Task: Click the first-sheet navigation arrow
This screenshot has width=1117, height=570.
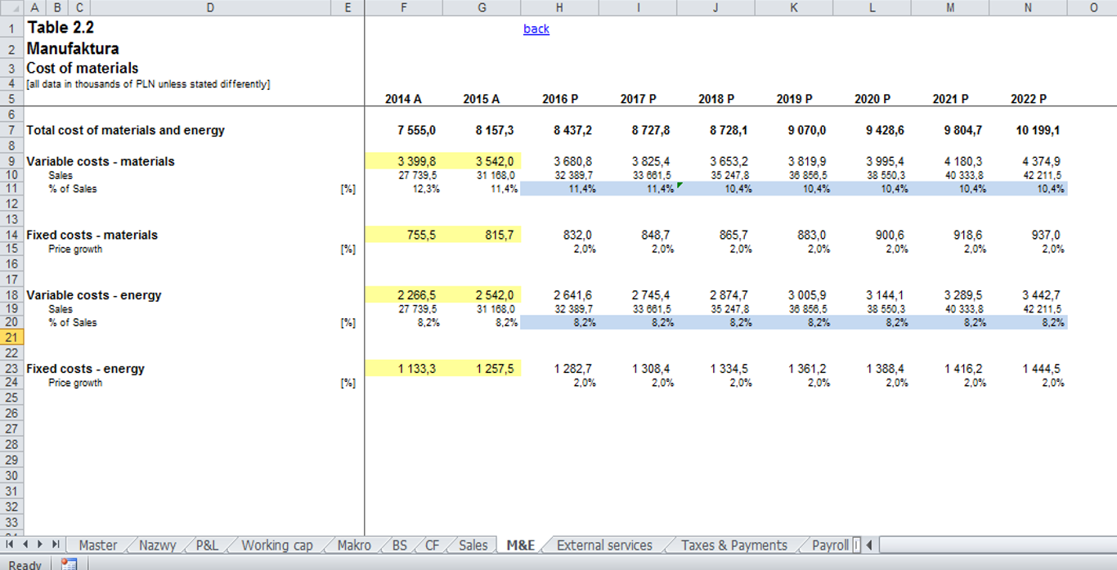Action: (10, 545)
